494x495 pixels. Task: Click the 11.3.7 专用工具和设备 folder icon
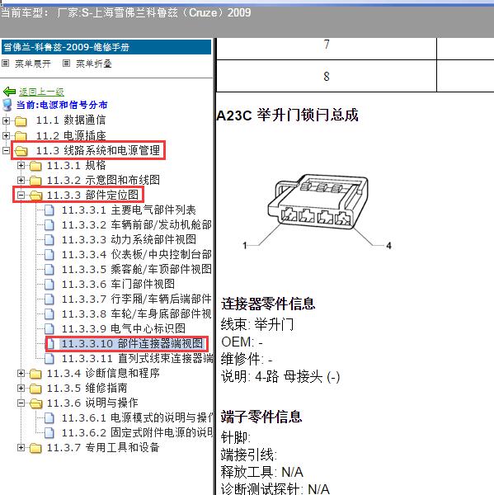coord(35,448)
